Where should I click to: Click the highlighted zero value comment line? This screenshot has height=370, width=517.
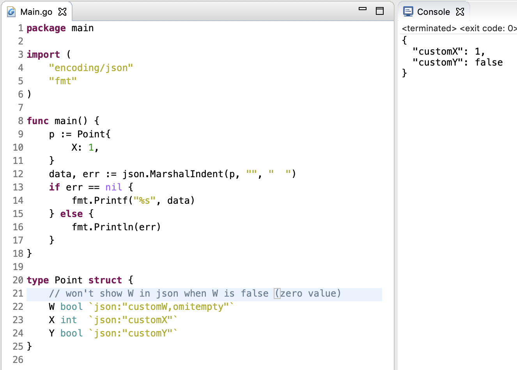pyautogui.click(x=195, y=294)
